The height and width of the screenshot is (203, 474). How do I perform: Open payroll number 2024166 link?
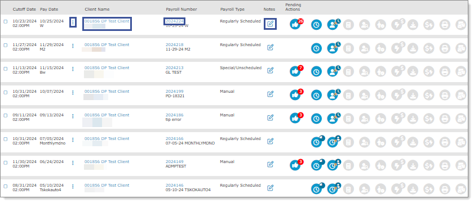pyautogui.click(x=174, y=138)
